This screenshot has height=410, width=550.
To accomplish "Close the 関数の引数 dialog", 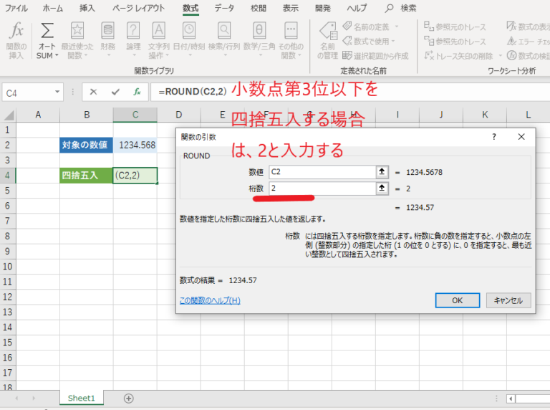I will [521, 137].
